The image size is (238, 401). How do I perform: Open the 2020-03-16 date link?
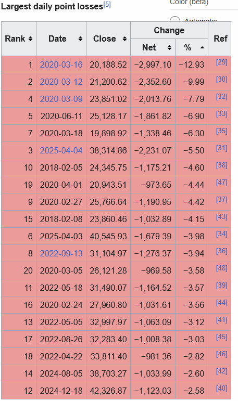click(61, 64)
